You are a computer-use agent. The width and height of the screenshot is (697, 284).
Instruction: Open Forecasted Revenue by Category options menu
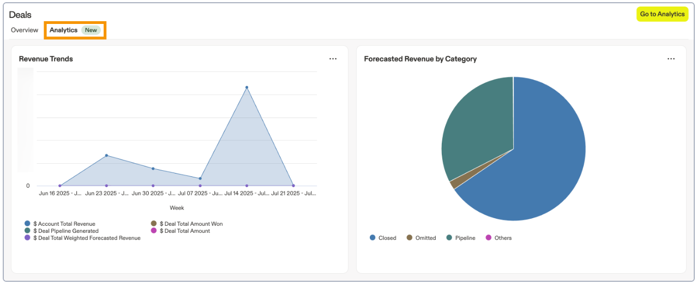tap(671, 59)
